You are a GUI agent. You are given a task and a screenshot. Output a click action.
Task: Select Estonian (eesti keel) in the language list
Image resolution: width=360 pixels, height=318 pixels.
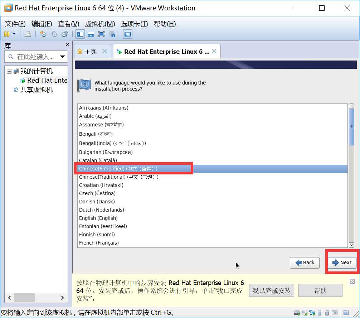pos(212,226)
